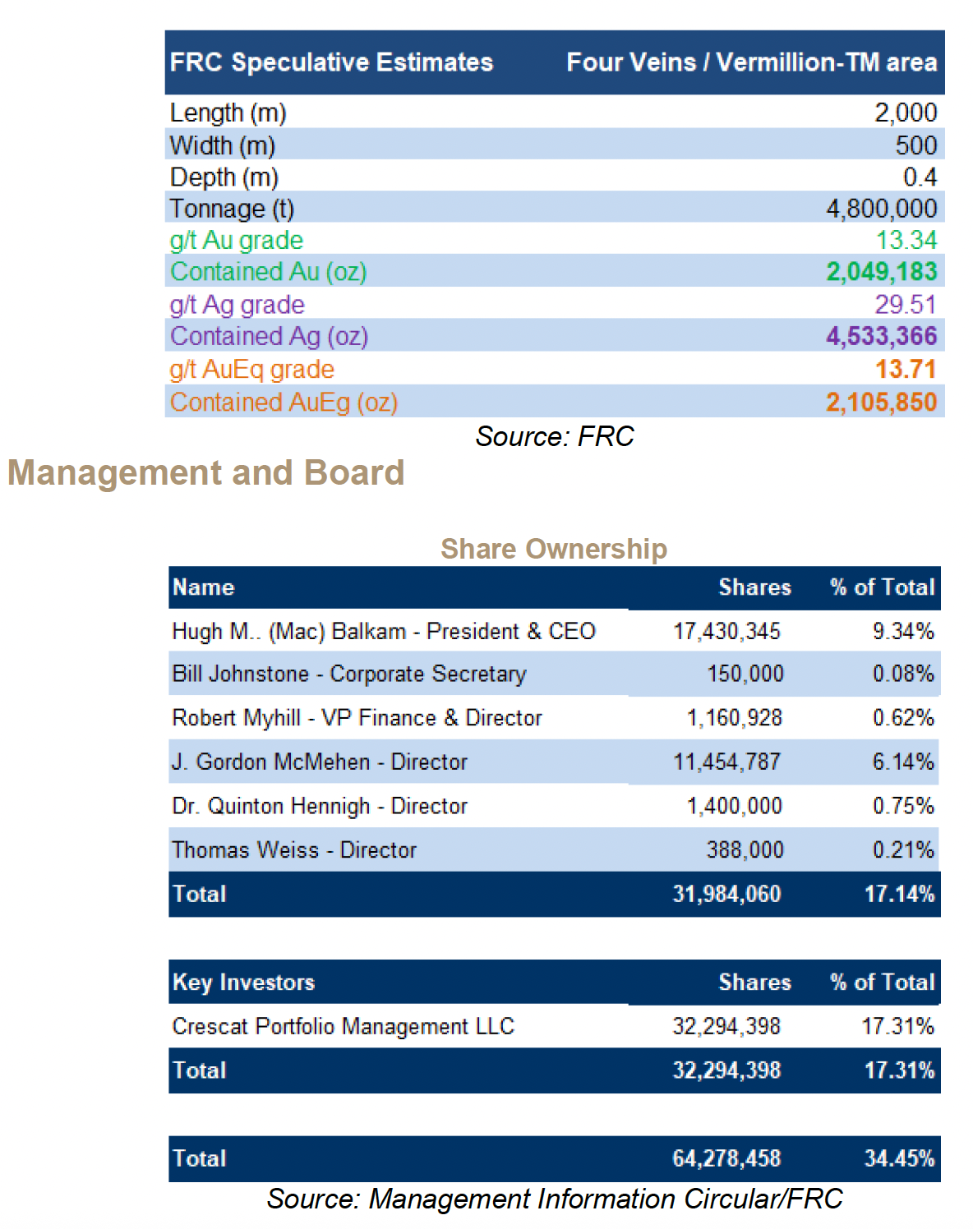Image resolution: width=973 pixels, height=1229 pixels.
Task: Select Robert Myhill - VP Finance & Director
Action: (x=357, y=718)
